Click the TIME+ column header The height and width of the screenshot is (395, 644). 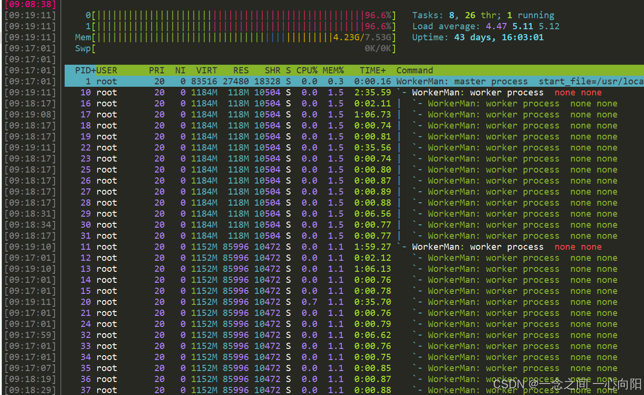[373, 70]
